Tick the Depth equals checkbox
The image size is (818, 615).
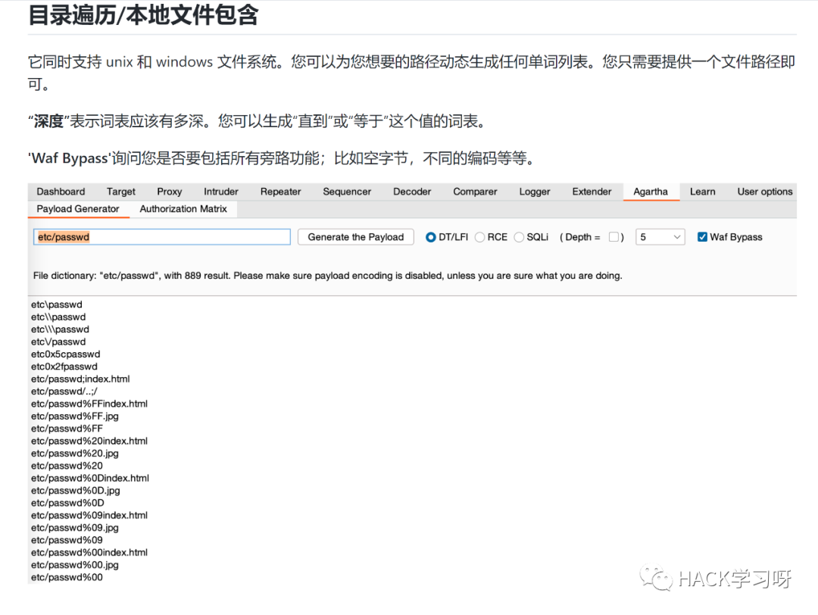click(x=613, y=237)
